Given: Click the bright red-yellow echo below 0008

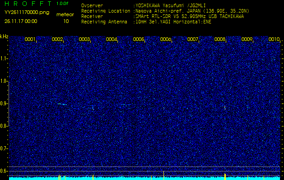Looking at the screenshot, I should (225, 108).
